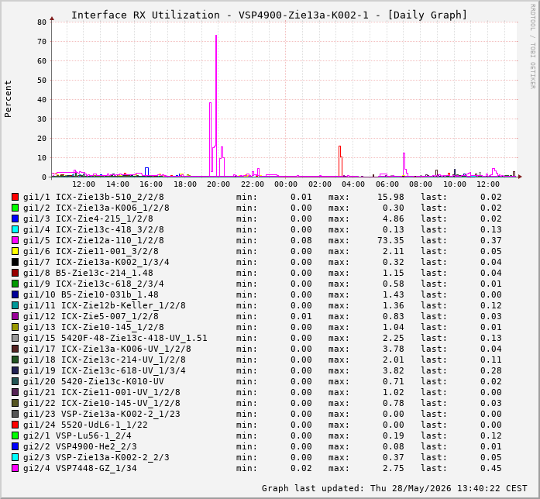Select legend label gi1/21 ICX-Zie11-001-UV_1/2/8
The height and width of the screenshot is (499, 540).
click(101, 392)
